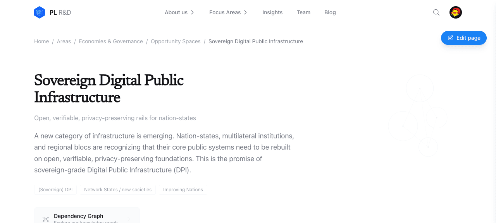Viewport: 496px width, 223px height.
Task: Click the PL R&D cube logo icon
Action: pyautogui.click(x=40, y=12)
